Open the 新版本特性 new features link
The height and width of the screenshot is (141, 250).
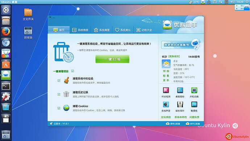click(181, 117)
